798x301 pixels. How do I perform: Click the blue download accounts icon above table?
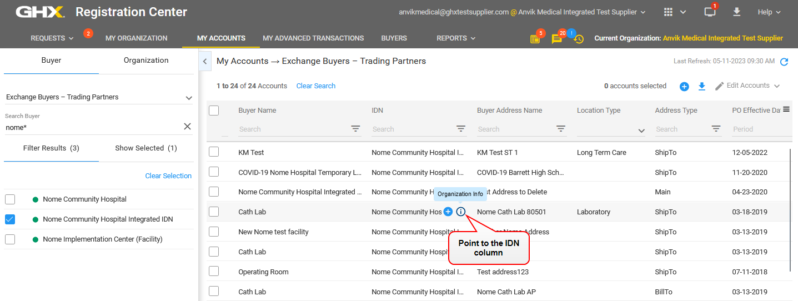click(702, 86)
